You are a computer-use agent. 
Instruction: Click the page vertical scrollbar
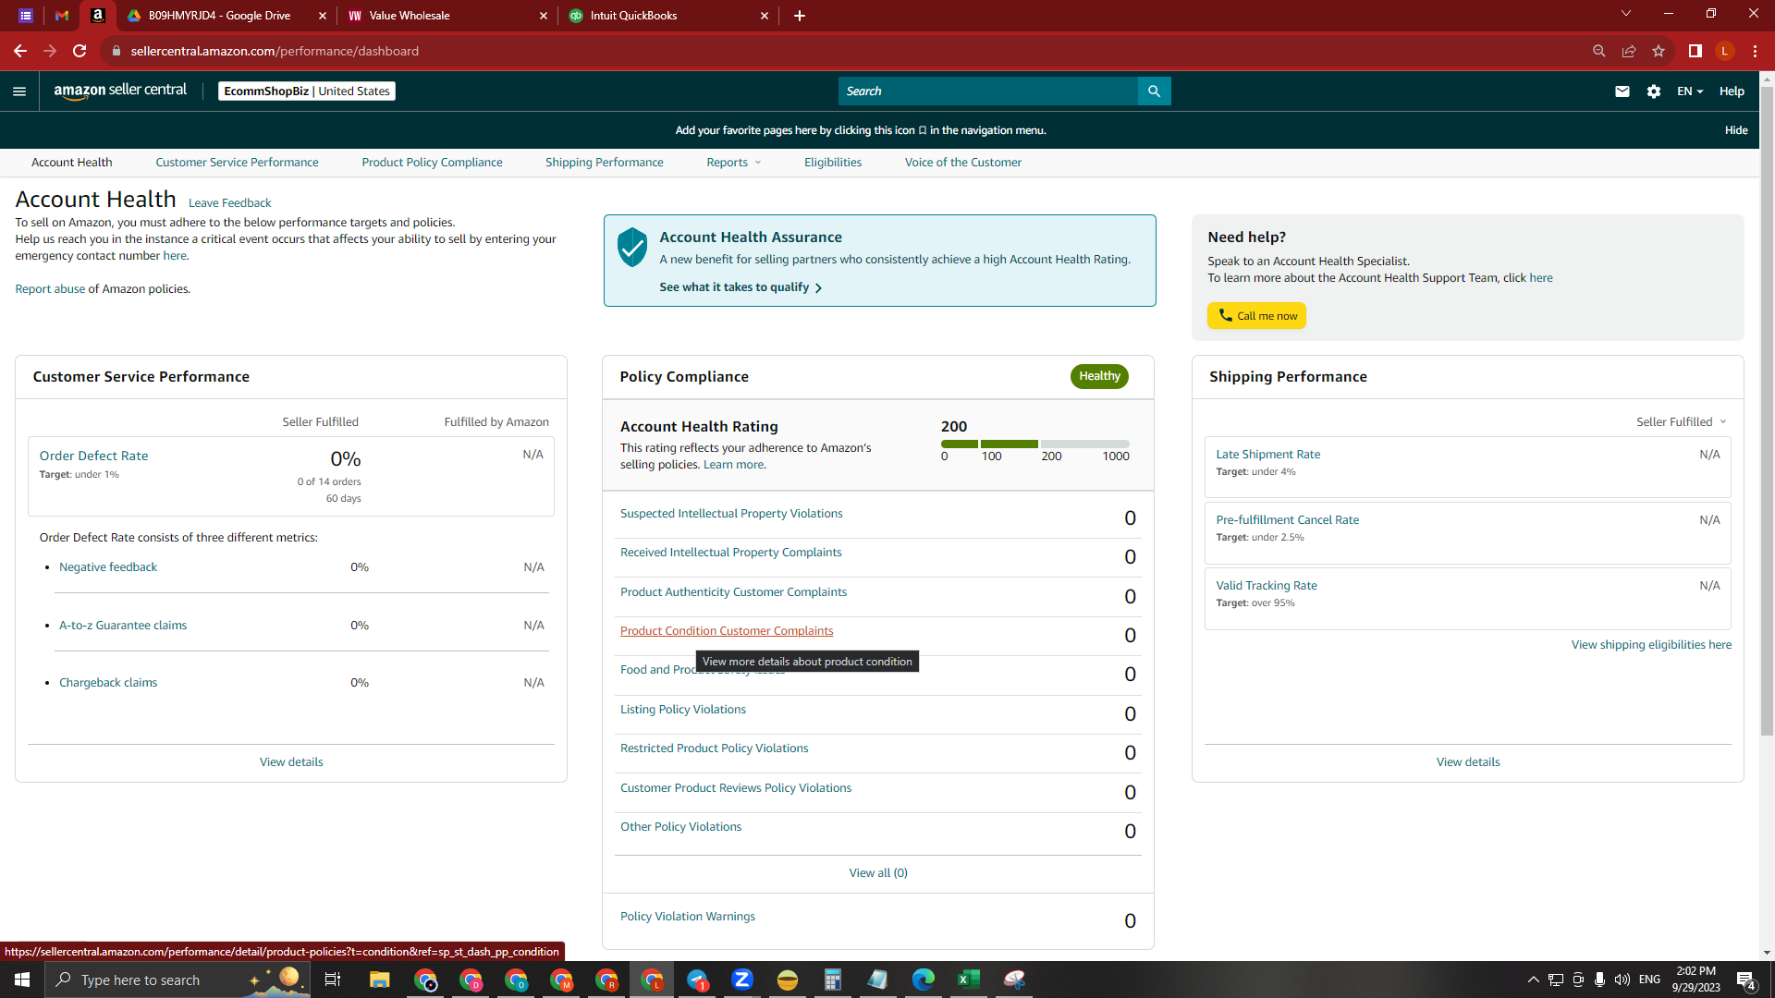[x=1767, y=411]
